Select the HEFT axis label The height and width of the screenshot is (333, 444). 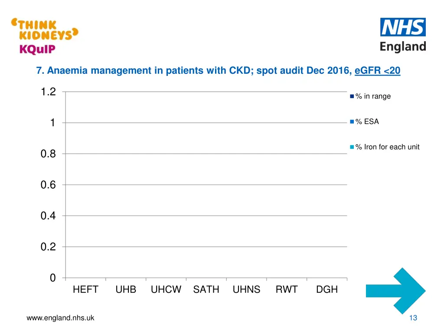(85, 290)
